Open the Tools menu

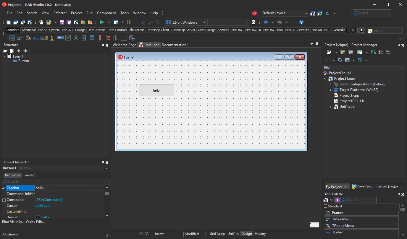click(125, 13)
